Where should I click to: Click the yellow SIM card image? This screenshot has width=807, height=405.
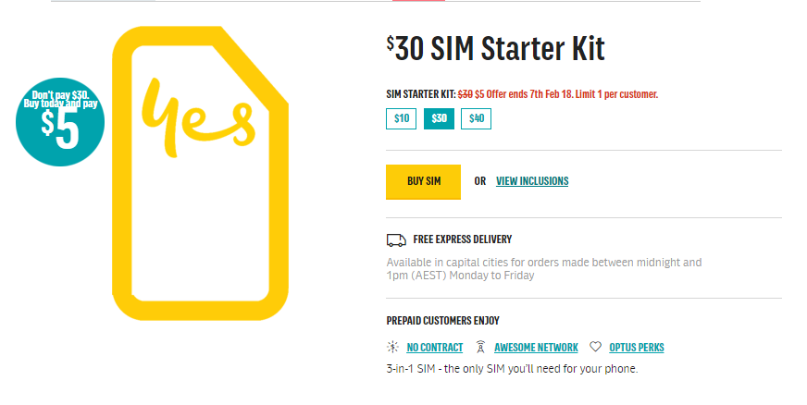pos(200,173)
